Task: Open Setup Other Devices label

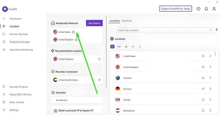Action: (20, 94)
